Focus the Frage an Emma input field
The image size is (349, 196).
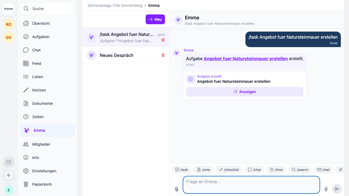[251, 185]
